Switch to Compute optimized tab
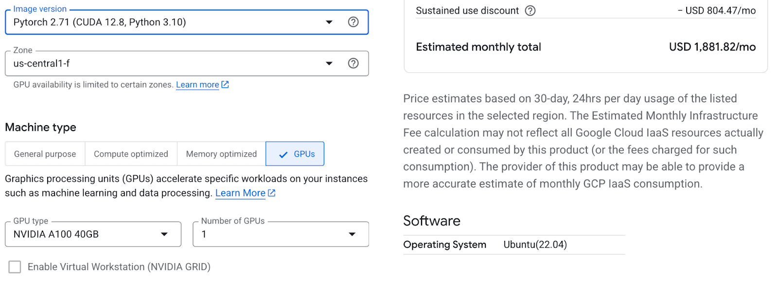The height and width of the screenshot is (284, 778). [x=131, y=154]
